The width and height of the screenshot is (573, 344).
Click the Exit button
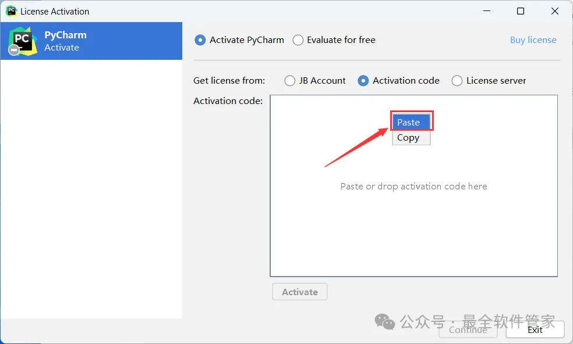point(535,330)
